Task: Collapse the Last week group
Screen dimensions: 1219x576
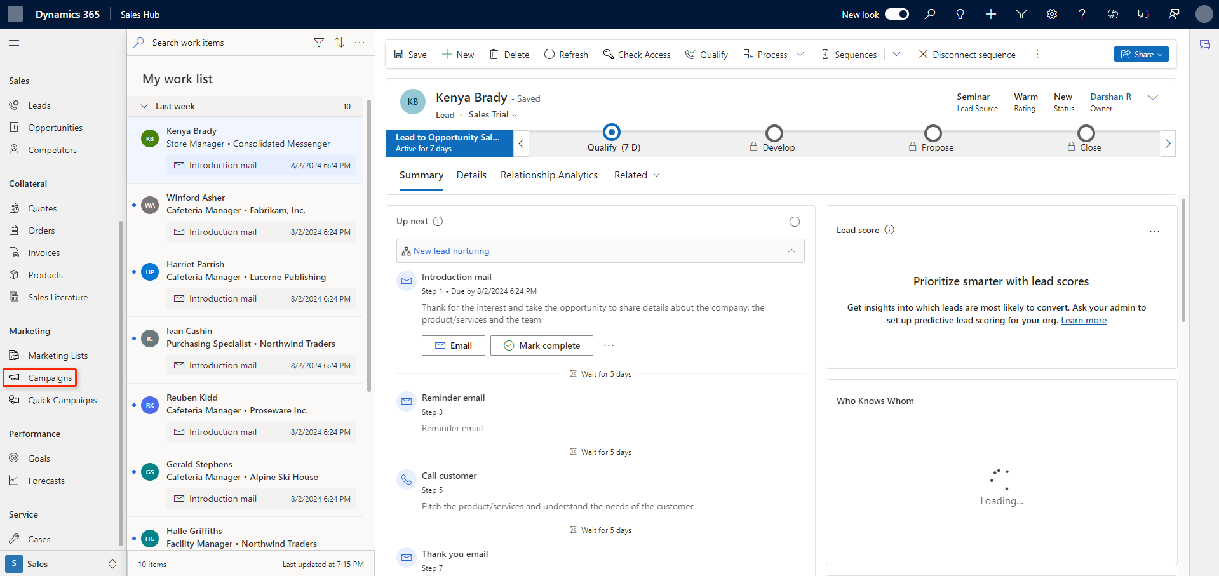Action: click(144, 106)
